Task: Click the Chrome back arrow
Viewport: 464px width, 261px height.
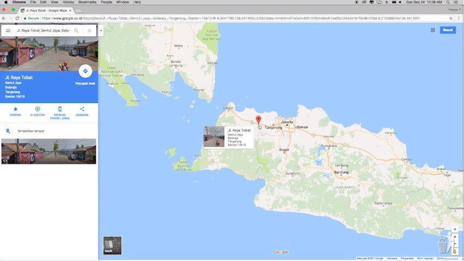Action: 4,18
